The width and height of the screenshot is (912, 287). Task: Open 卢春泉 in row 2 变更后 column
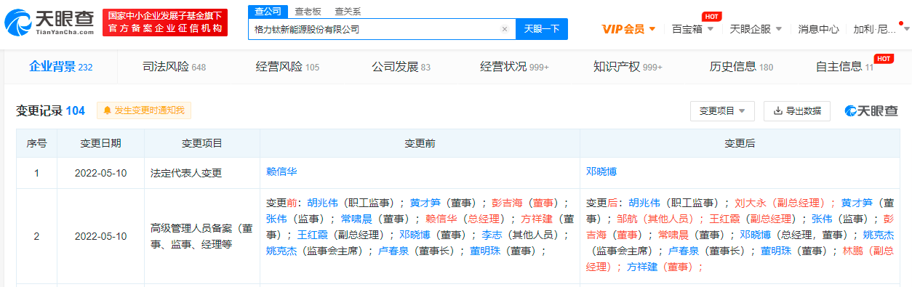coord(684,251)
